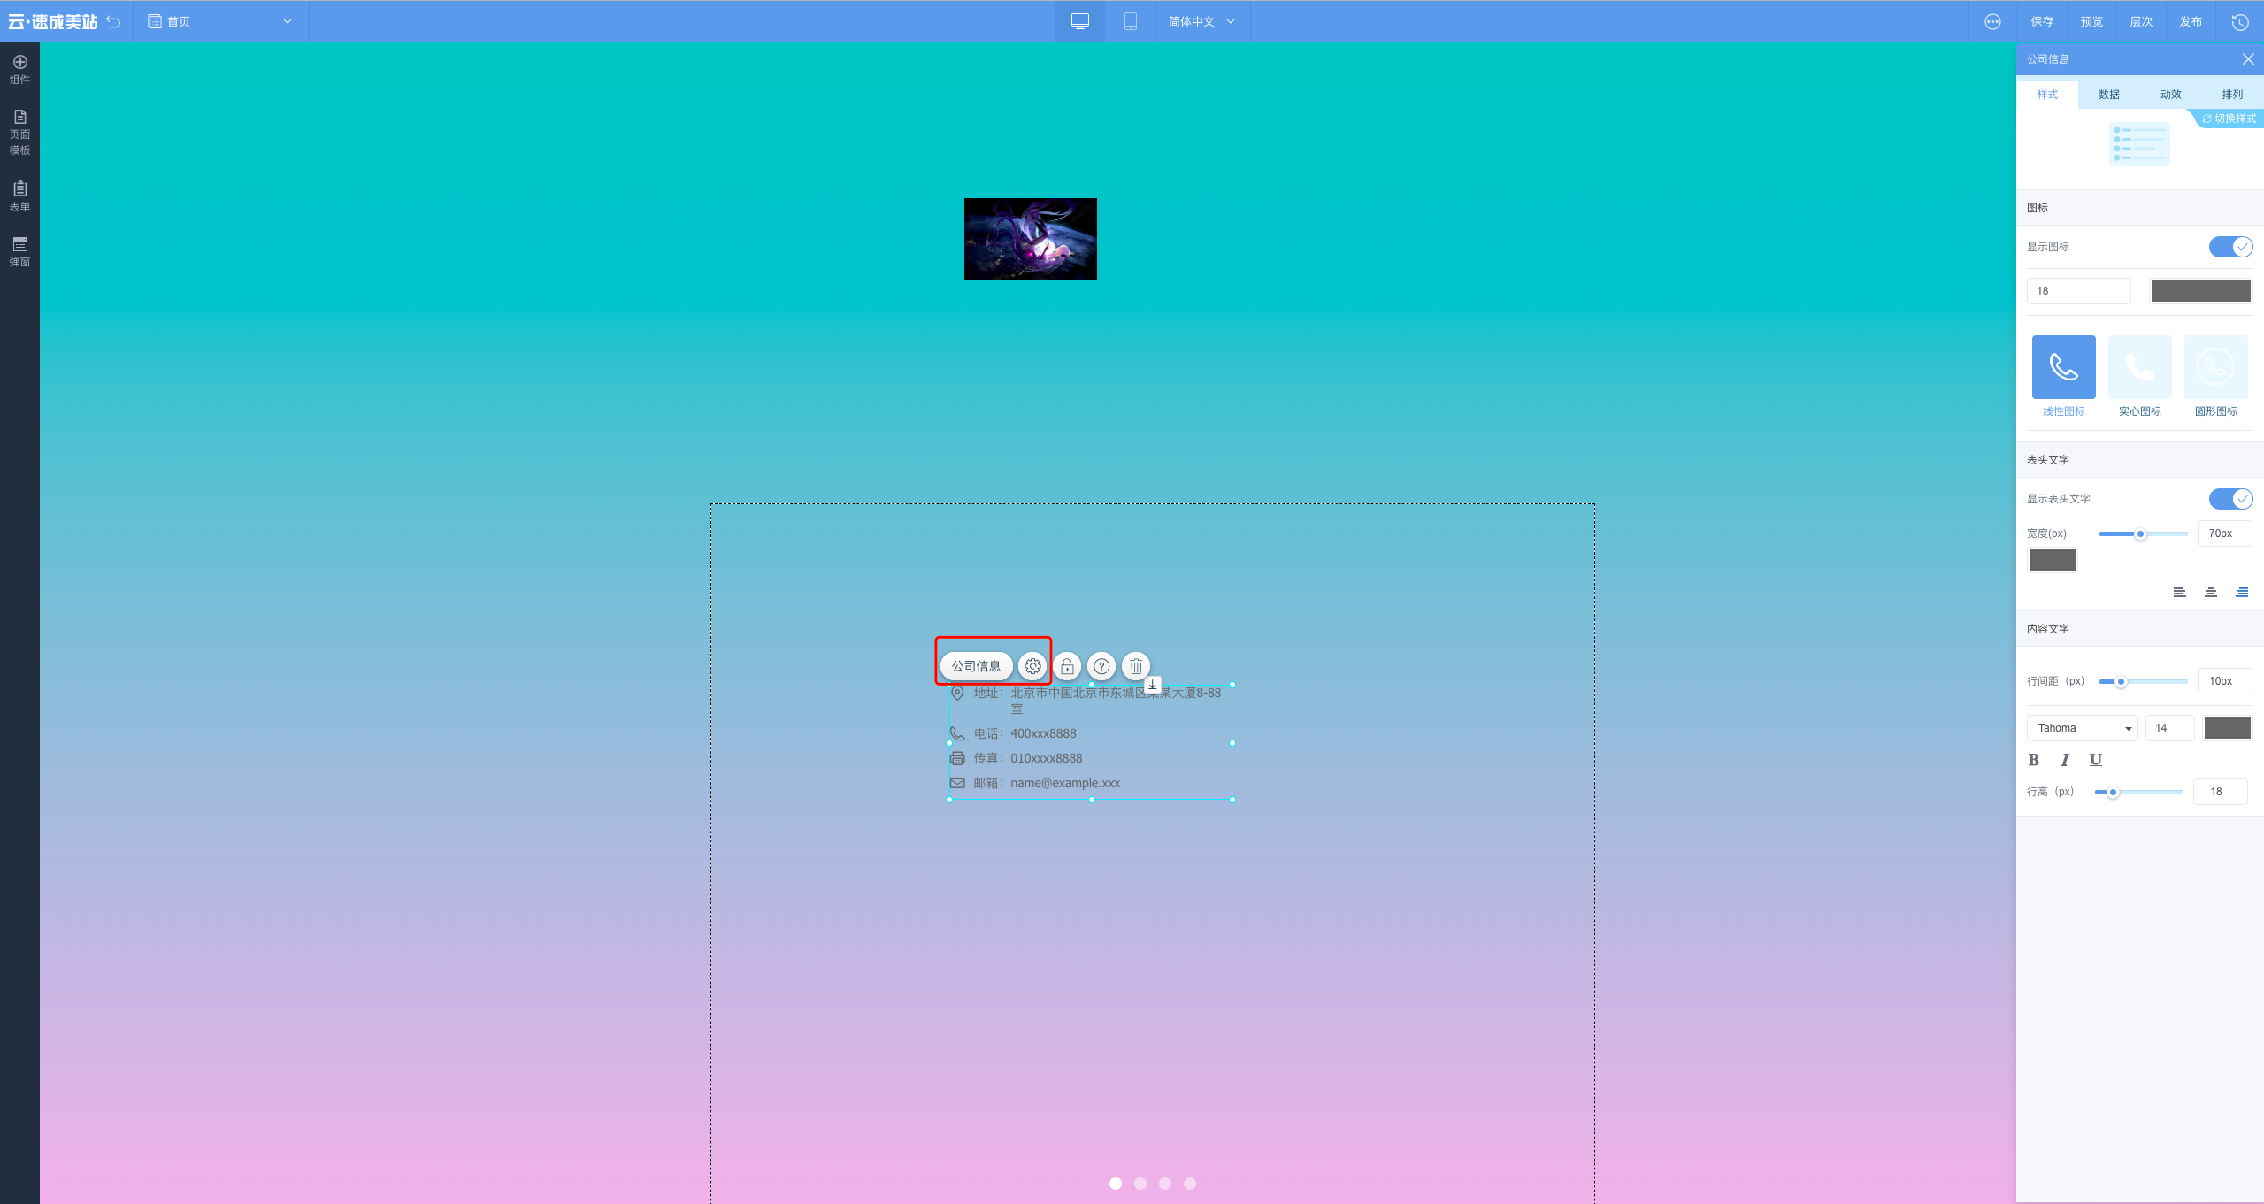Image resolution: width=2264 pixels, height=1204 pixels.
Task: Switch to the 数据 tab
Action: pyautogui.click(x=2108, y=95)
